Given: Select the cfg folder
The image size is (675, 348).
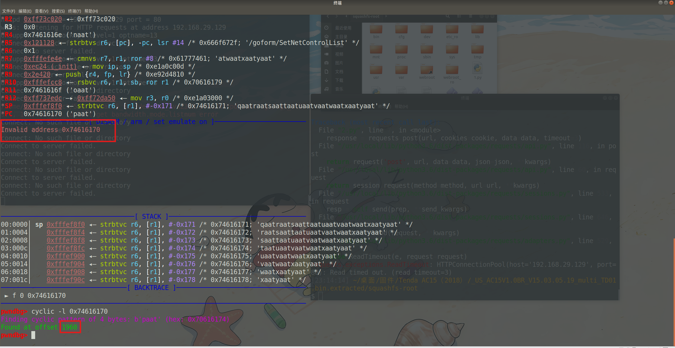Looking at the screenshot, I should point(401,31).
